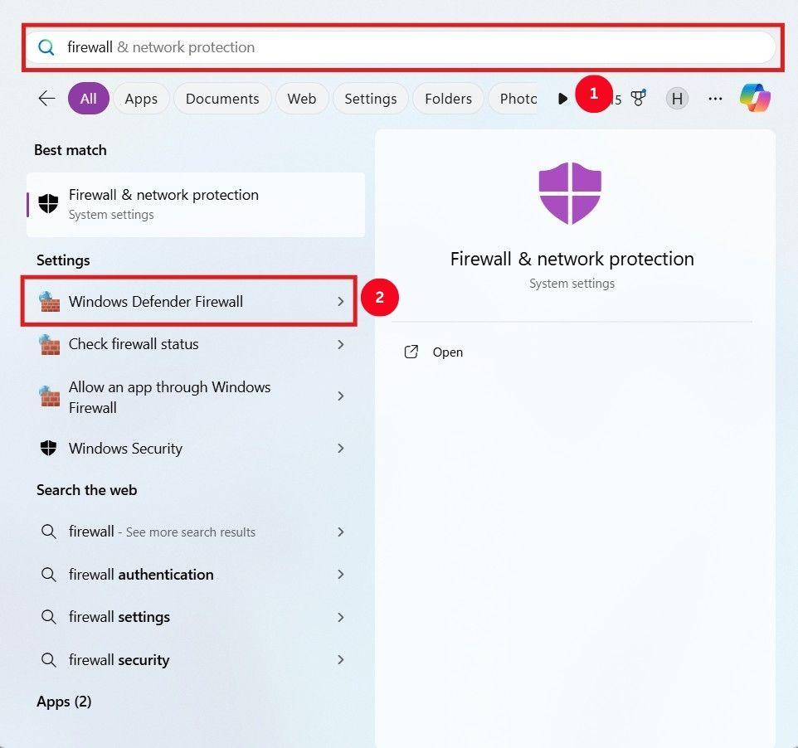Expand firewall authentication chevron
The width and height of the screenshot is (798, 748).
340,575
